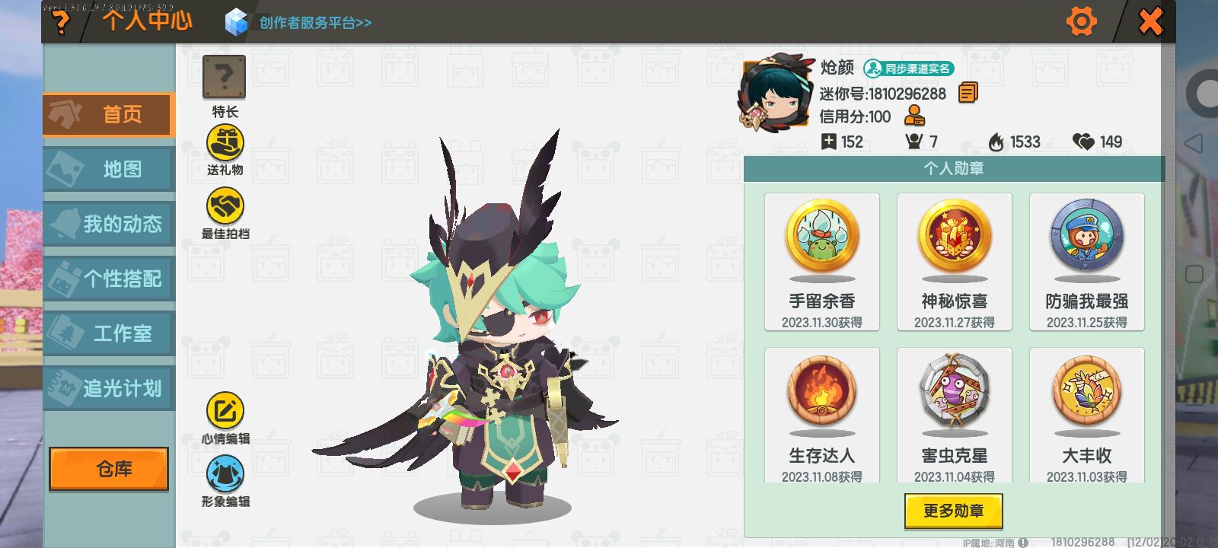The width and height of the screenshot is (1218, 548).
Task: Select the 个性搭配 tab
Action: [109, 279]
